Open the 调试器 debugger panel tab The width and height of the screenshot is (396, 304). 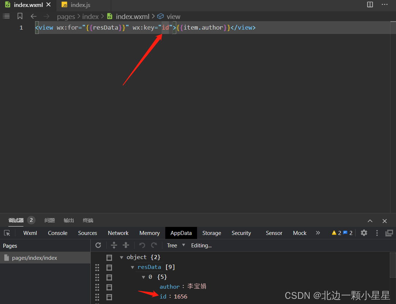[x=16, y=220]
